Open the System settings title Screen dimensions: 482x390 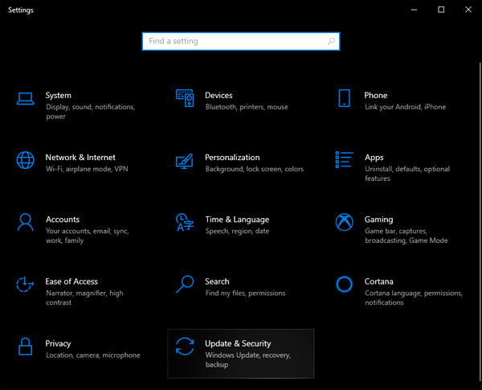click(x=59, y=96)
